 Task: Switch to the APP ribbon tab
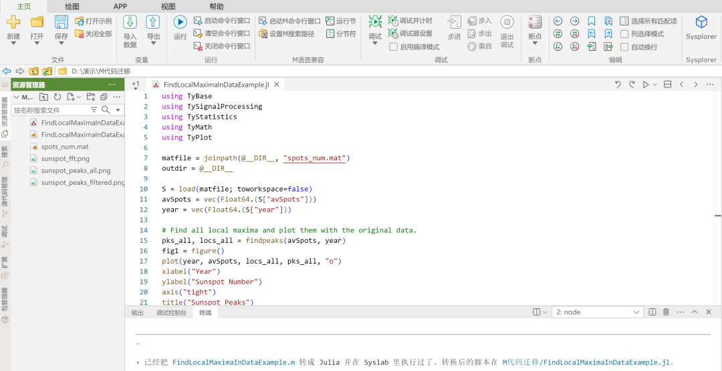pos(120,7)
